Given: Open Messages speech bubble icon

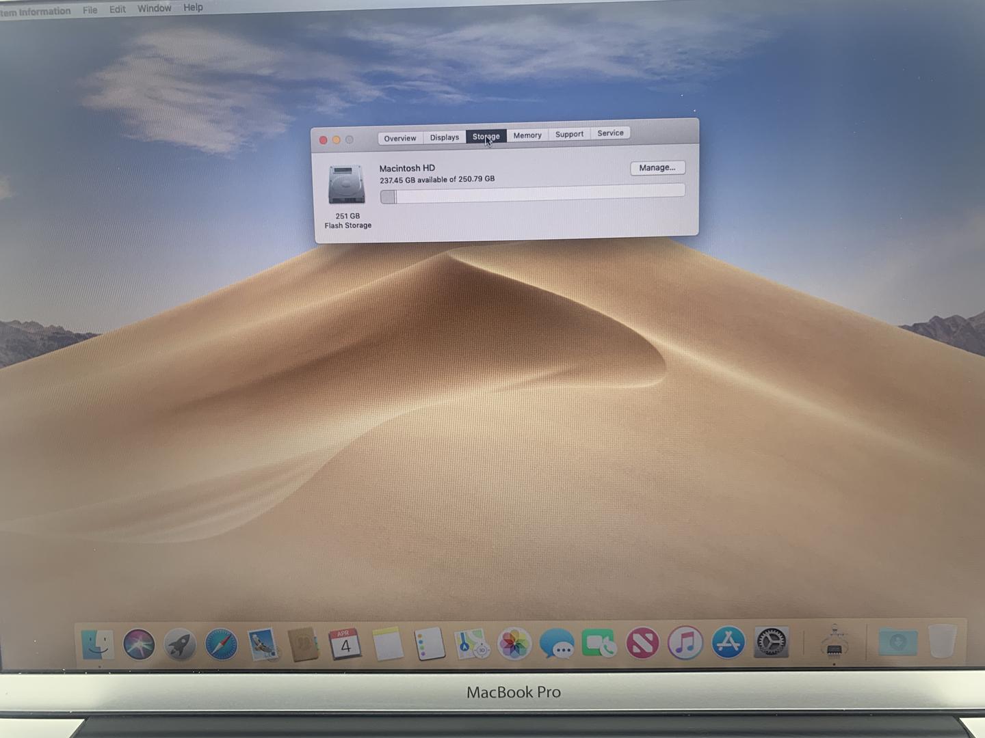Looking at the screenshot, I should pos(557,644).
